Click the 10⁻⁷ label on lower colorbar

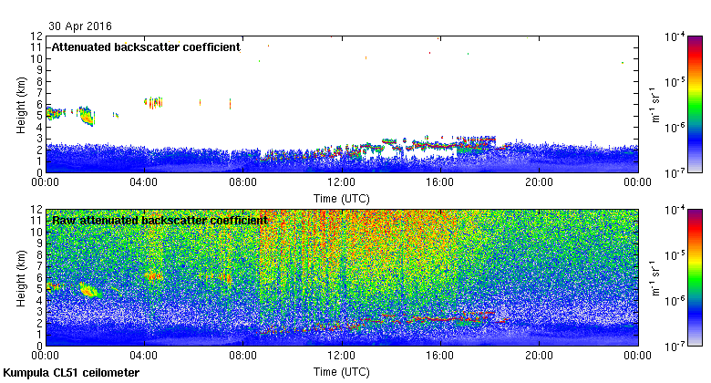(x=675, y=347)
